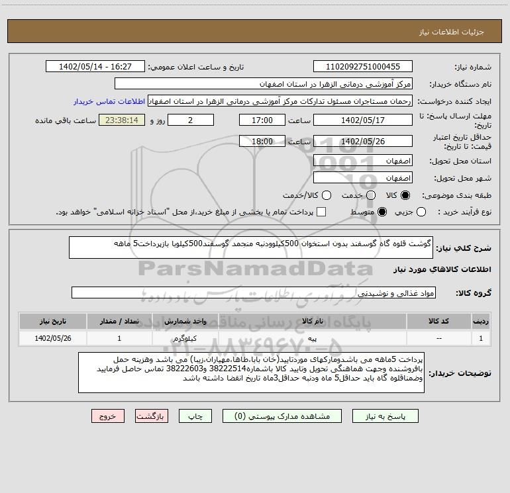The height and width of the screenshot is (493, 510).
Task: Click the اطلاعات کالاهای مورد نیاز heading
Action: coord(442,269)
